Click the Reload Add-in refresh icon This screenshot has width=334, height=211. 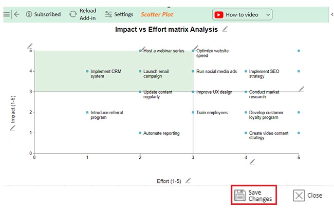(73, 14)
